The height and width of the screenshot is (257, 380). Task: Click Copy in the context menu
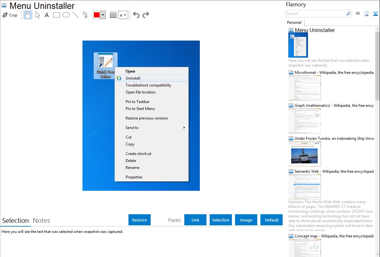pyautogui.click(x=152, y=144)
